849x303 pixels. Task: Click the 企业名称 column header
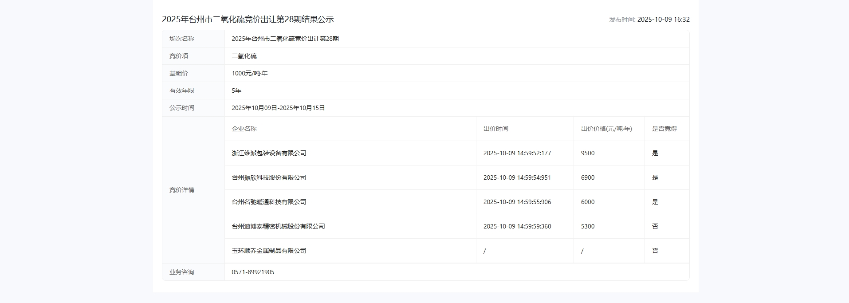tap(244, 129)
